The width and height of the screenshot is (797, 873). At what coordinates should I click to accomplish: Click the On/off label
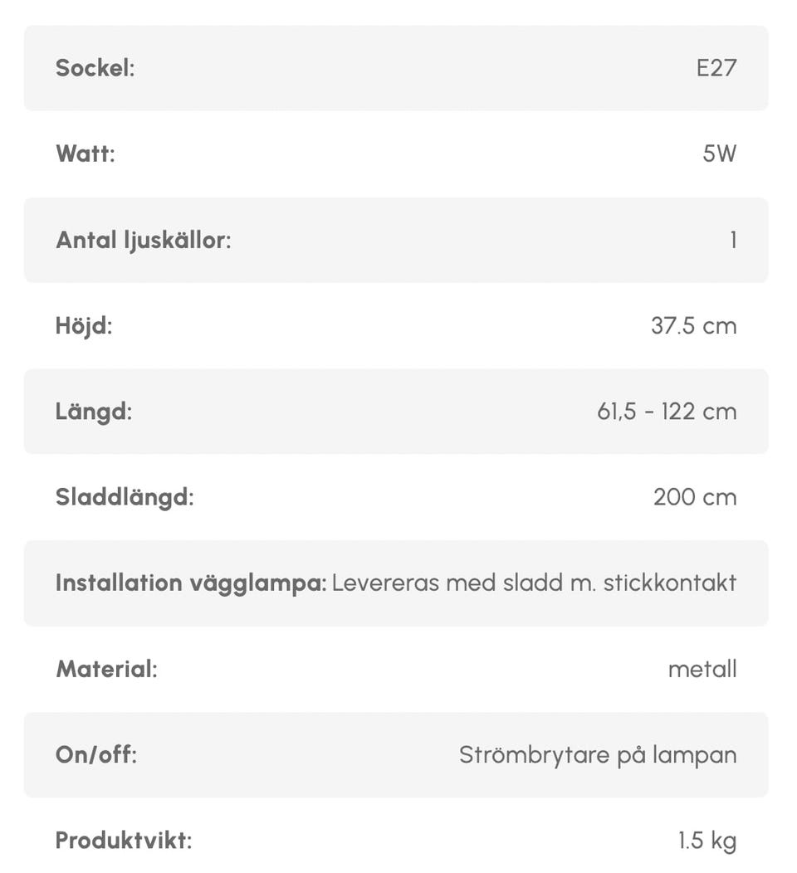pos(95,755)
